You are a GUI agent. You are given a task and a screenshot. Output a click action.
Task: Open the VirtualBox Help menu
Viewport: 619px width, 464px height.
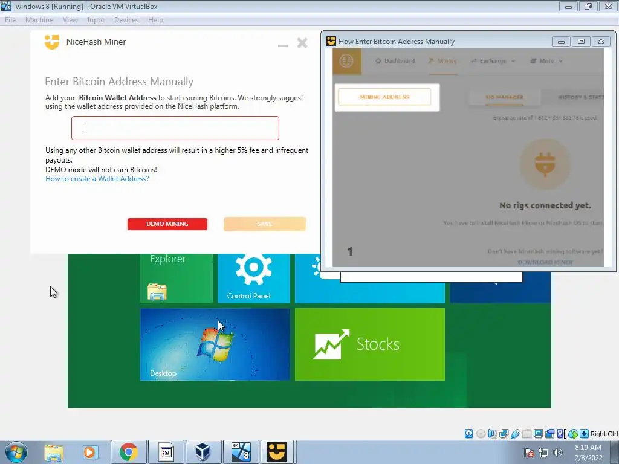click(155, 20)
